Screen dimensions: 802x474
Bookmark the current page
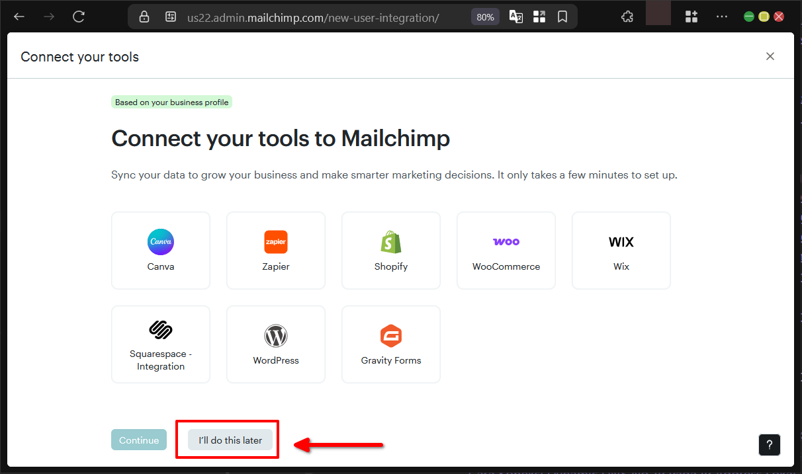point(562,17)
